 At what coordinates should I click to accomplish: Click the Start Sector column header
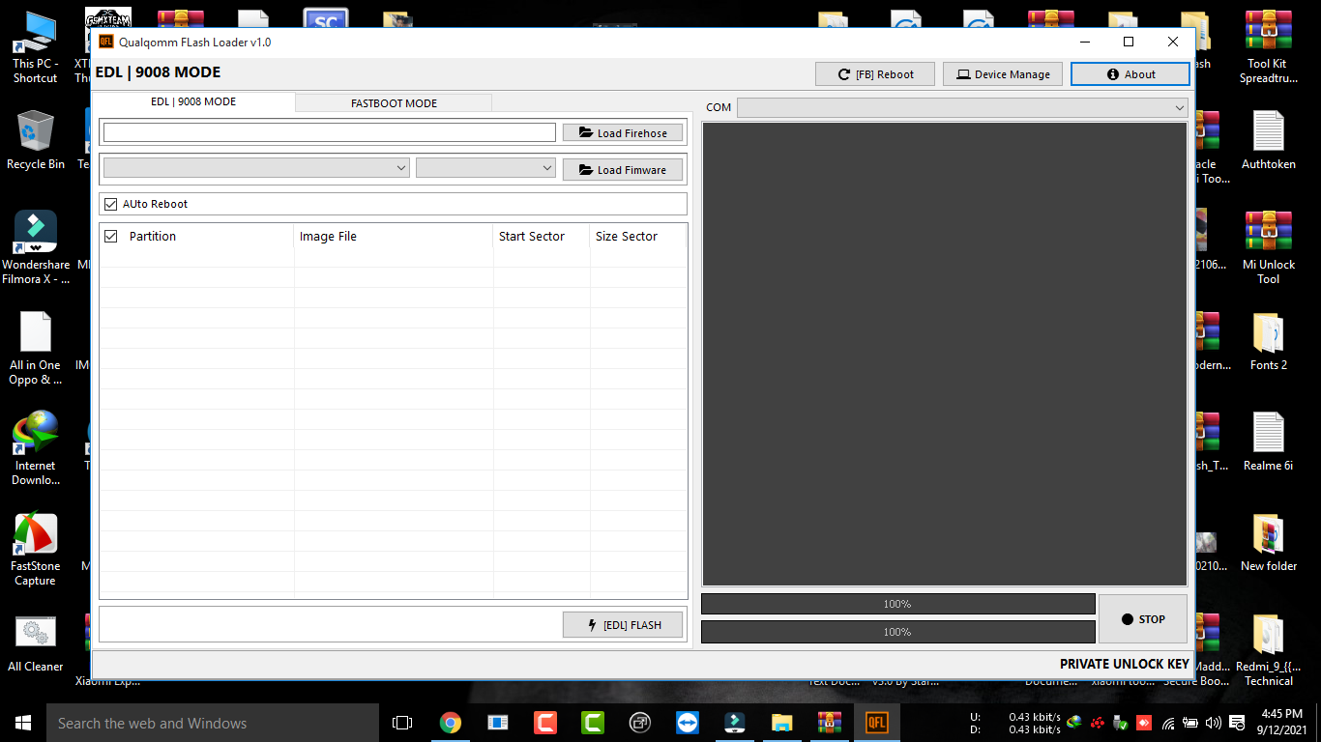(541, 236)
